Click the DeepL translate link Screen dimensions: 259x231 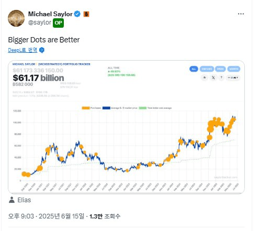[22, 50]
